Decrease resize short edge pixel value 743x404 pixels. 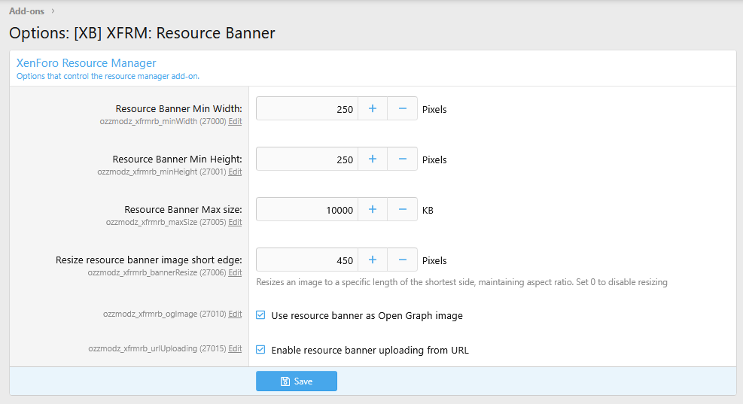[x=402, y=260]
